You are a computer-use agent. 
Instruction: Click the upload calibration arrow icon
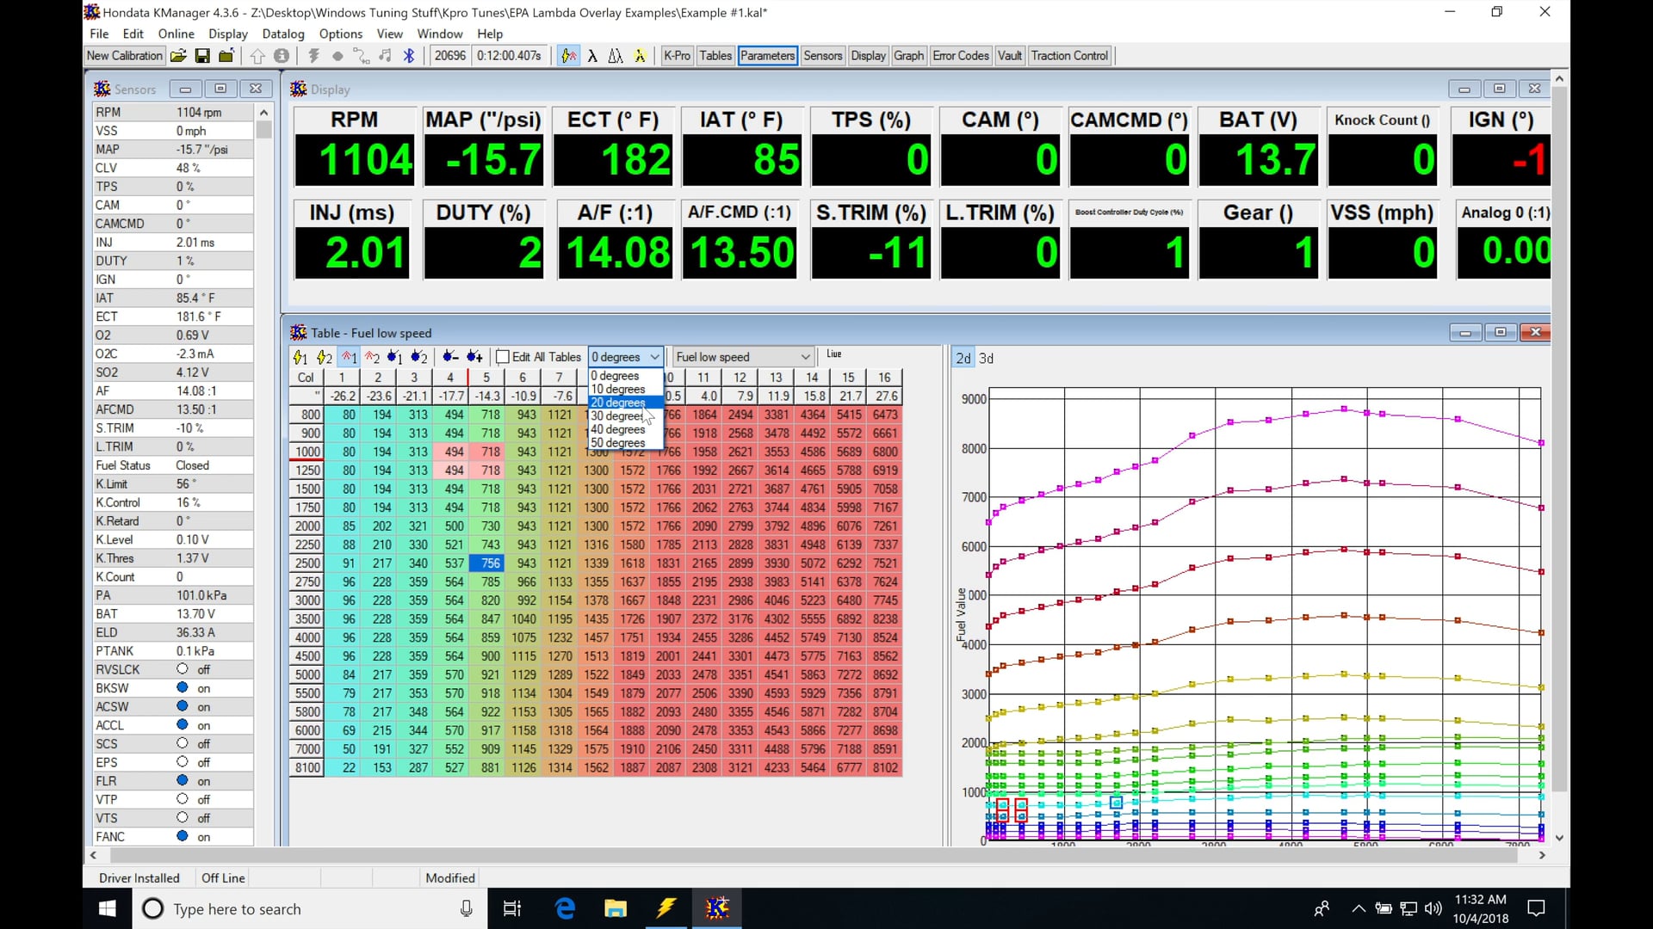point(257,56)
